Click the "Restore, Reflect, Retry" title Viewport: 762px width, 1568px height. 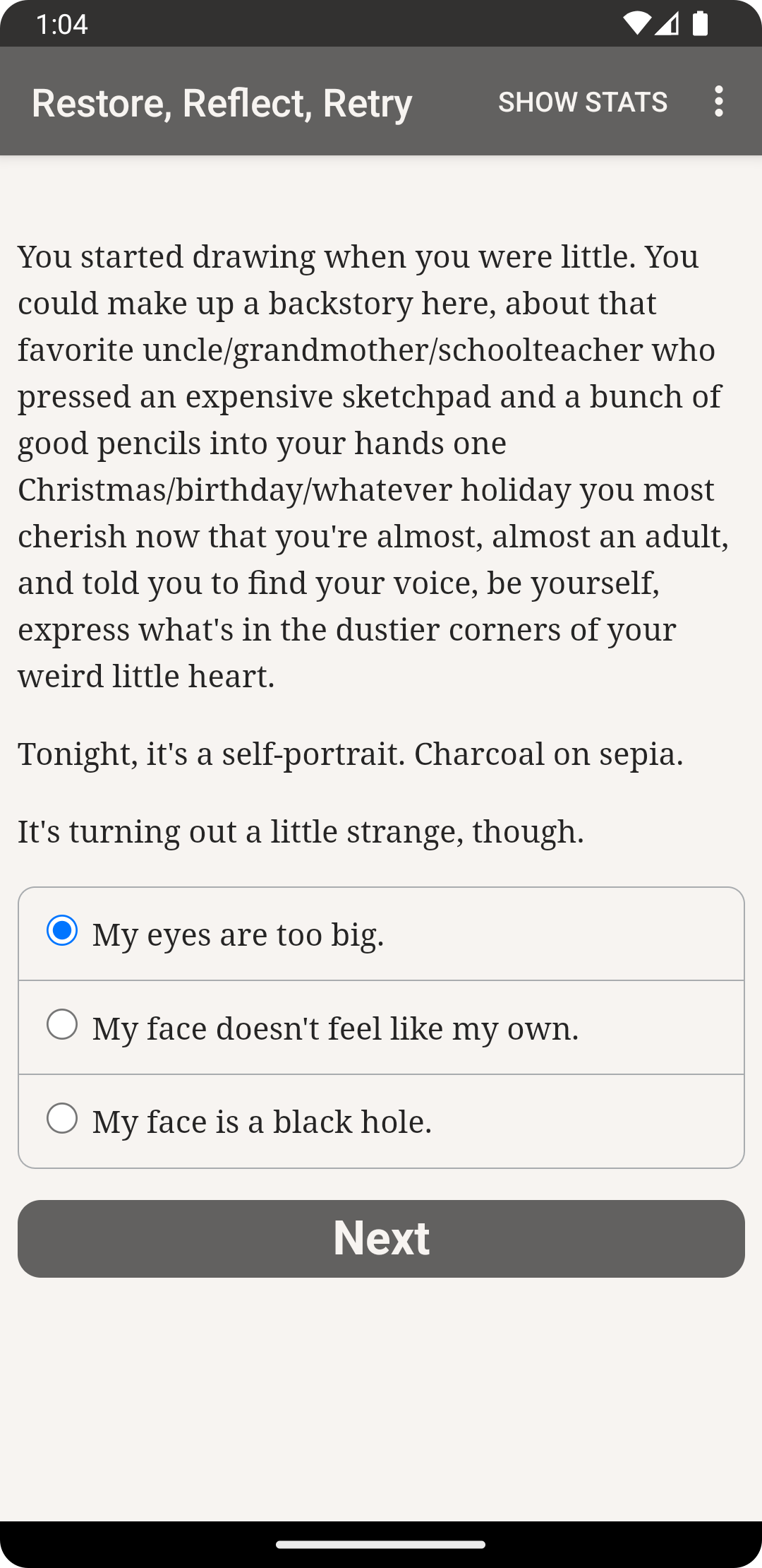[x=222, y=103]
